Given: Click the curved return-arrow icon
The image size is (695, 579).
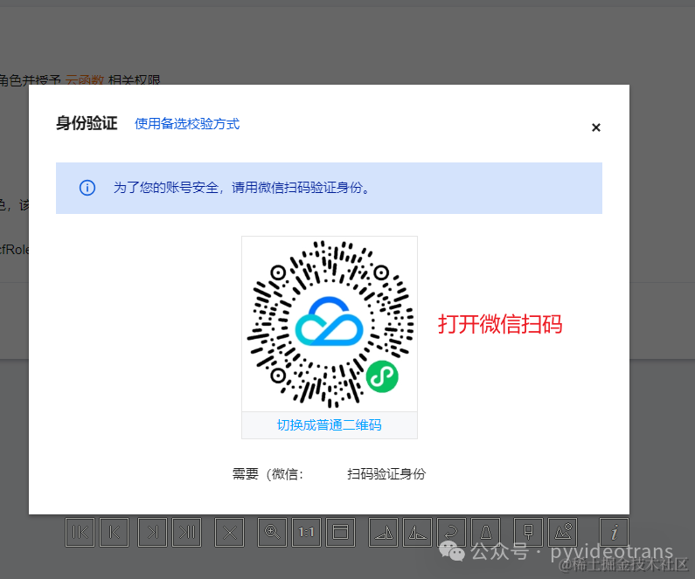Looking at the screenshot, I should point(451,532).
